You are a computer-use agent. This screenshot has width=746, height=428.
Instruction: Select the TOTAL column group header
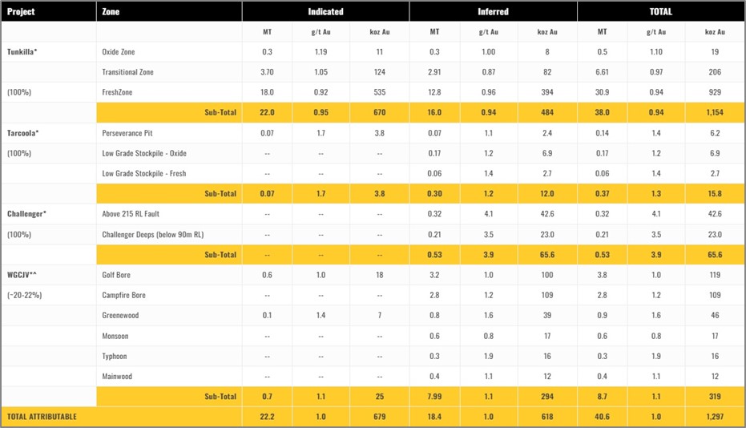click(660, 12)
